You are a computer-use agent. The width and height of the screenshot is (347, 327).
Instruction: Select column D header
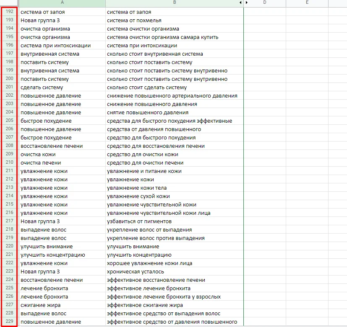[x=265, y=3]
